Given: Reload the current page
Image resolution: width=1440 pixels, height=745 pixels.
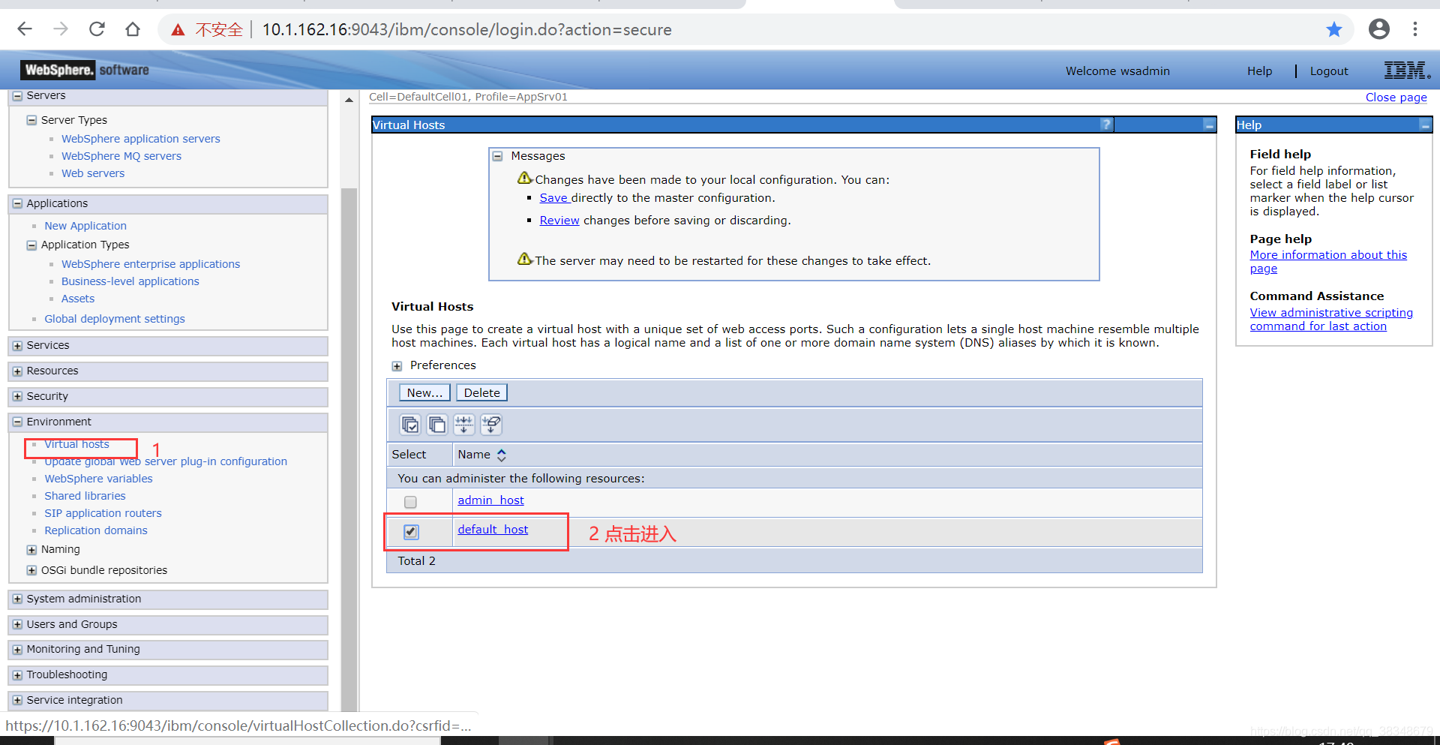Looking at the screenshot, I should [97, 29].
